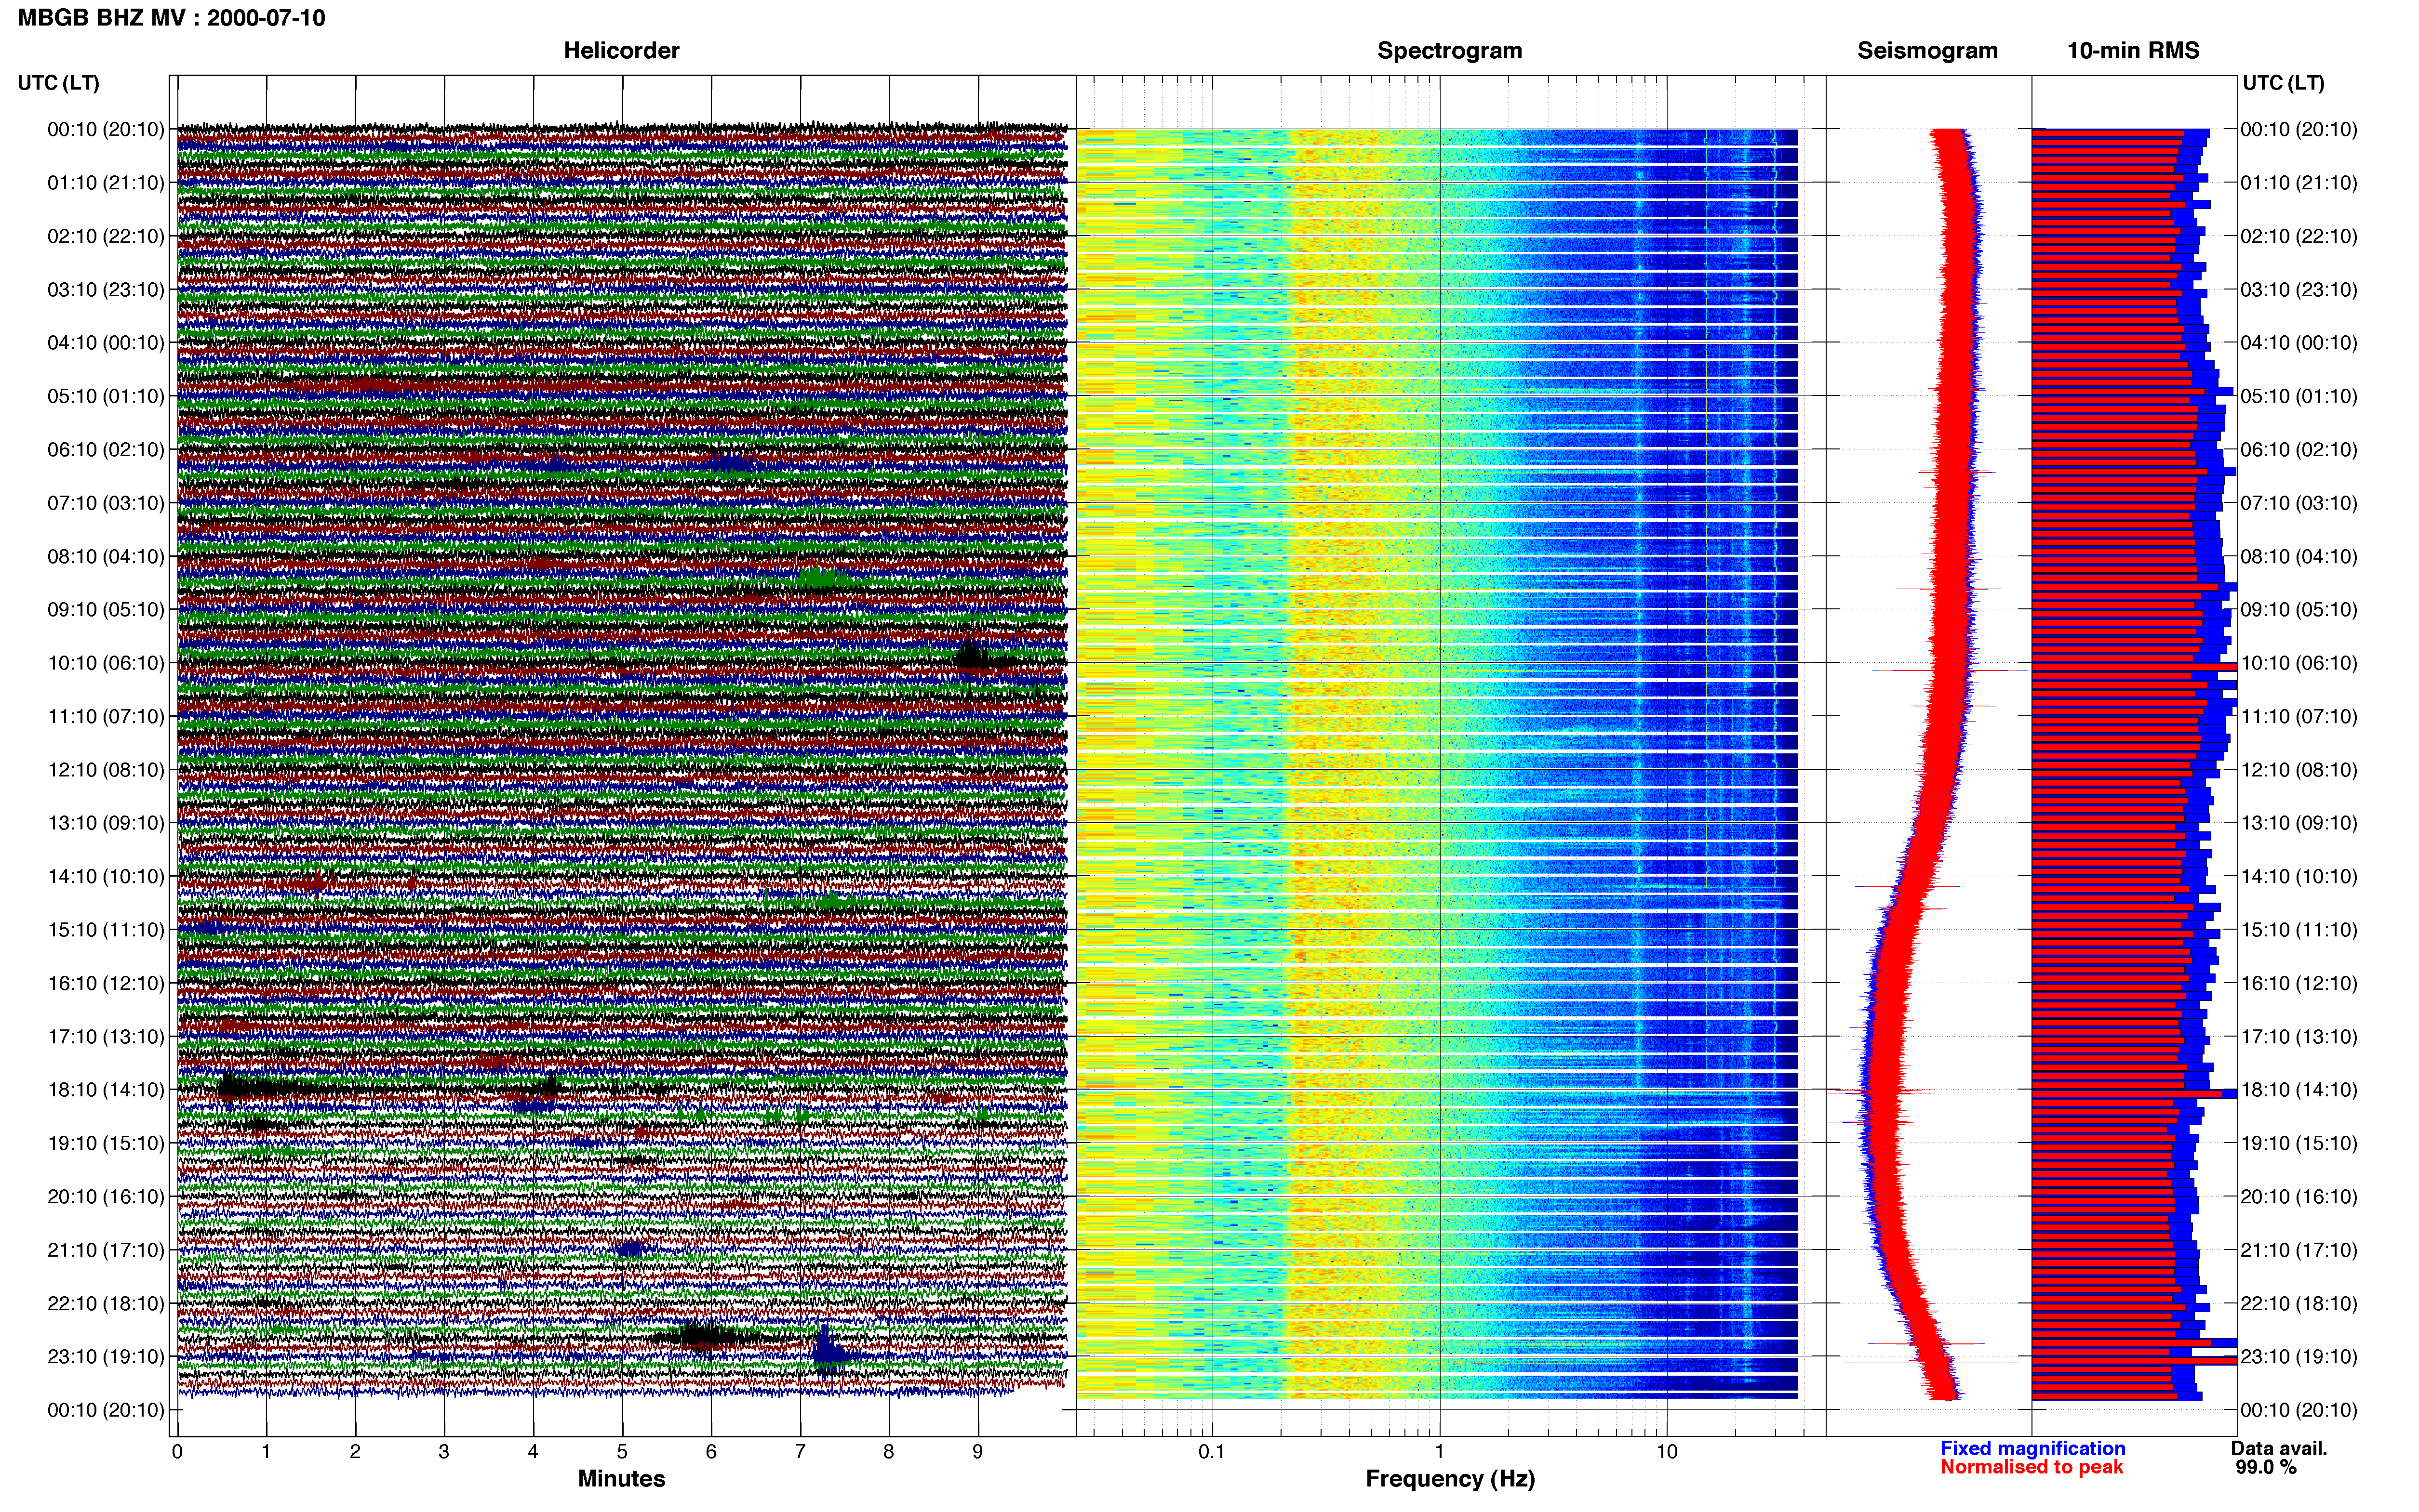Image resolution: width=2419 pixels, height=1512 pixels.
Task: Click the "5" tick on the Minutes axis
Action: click(x=622, y=1452)
